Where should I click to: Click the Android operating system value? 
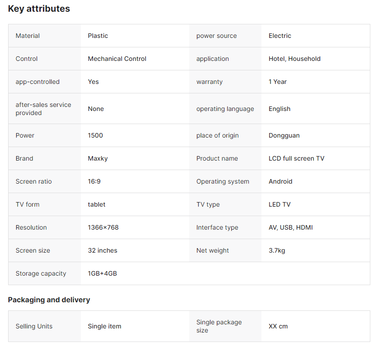280,181
